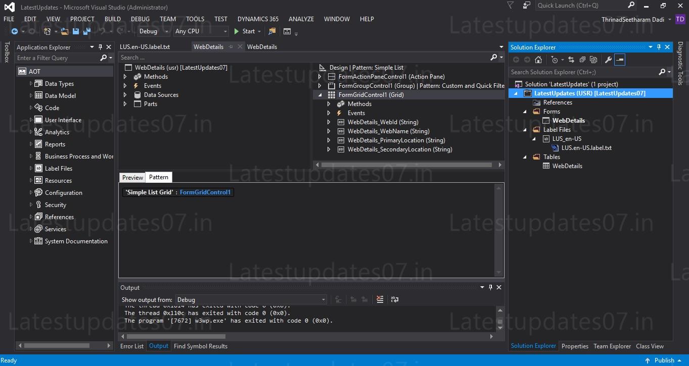
Task: Open the Any CPU platform dropdown
Action: tap(225, 31)
